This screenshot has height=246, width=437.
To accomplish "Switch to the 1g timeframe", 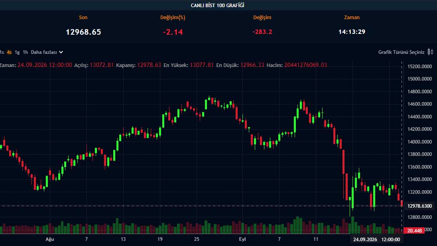I will (x=17, y=52).
